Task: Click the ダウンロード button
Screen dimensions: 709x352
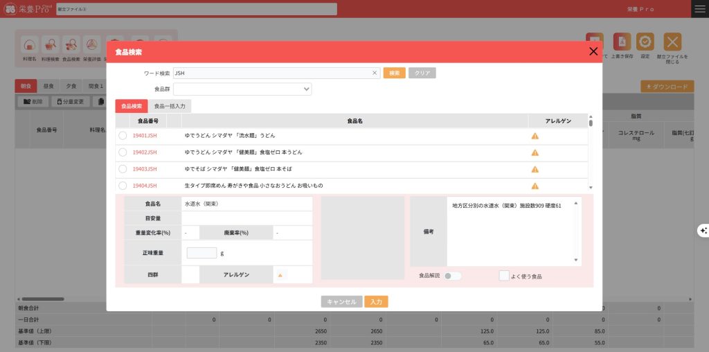Action: 667,87
